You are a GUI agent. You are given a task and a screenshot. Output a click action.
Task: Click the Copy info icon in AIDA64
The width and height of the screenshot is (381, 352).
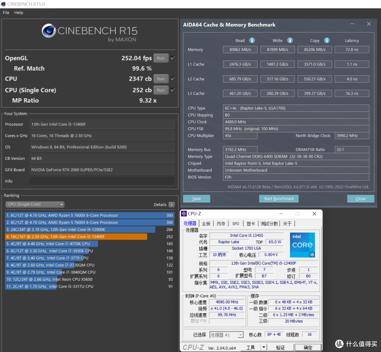(327, 40)
